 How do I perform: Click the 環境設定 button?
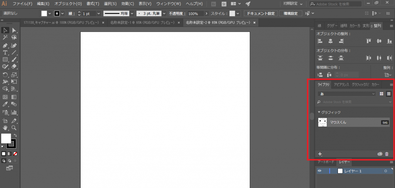(x=290, y=13)
